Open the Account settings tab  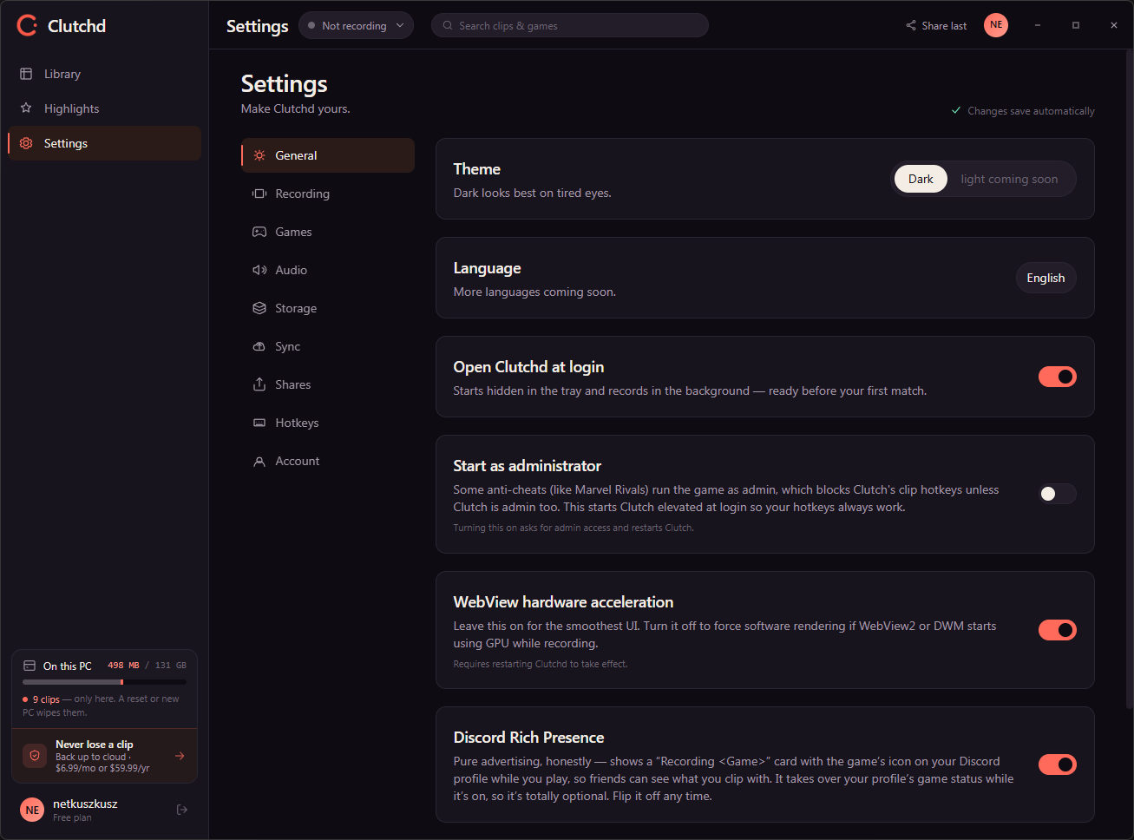[x=328, y=461]
